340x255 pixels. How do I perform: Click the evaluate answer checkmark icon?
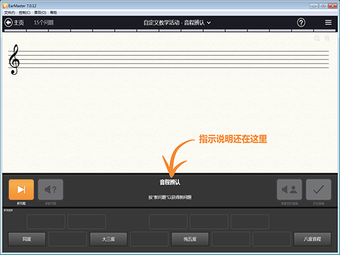coord(318,190)
